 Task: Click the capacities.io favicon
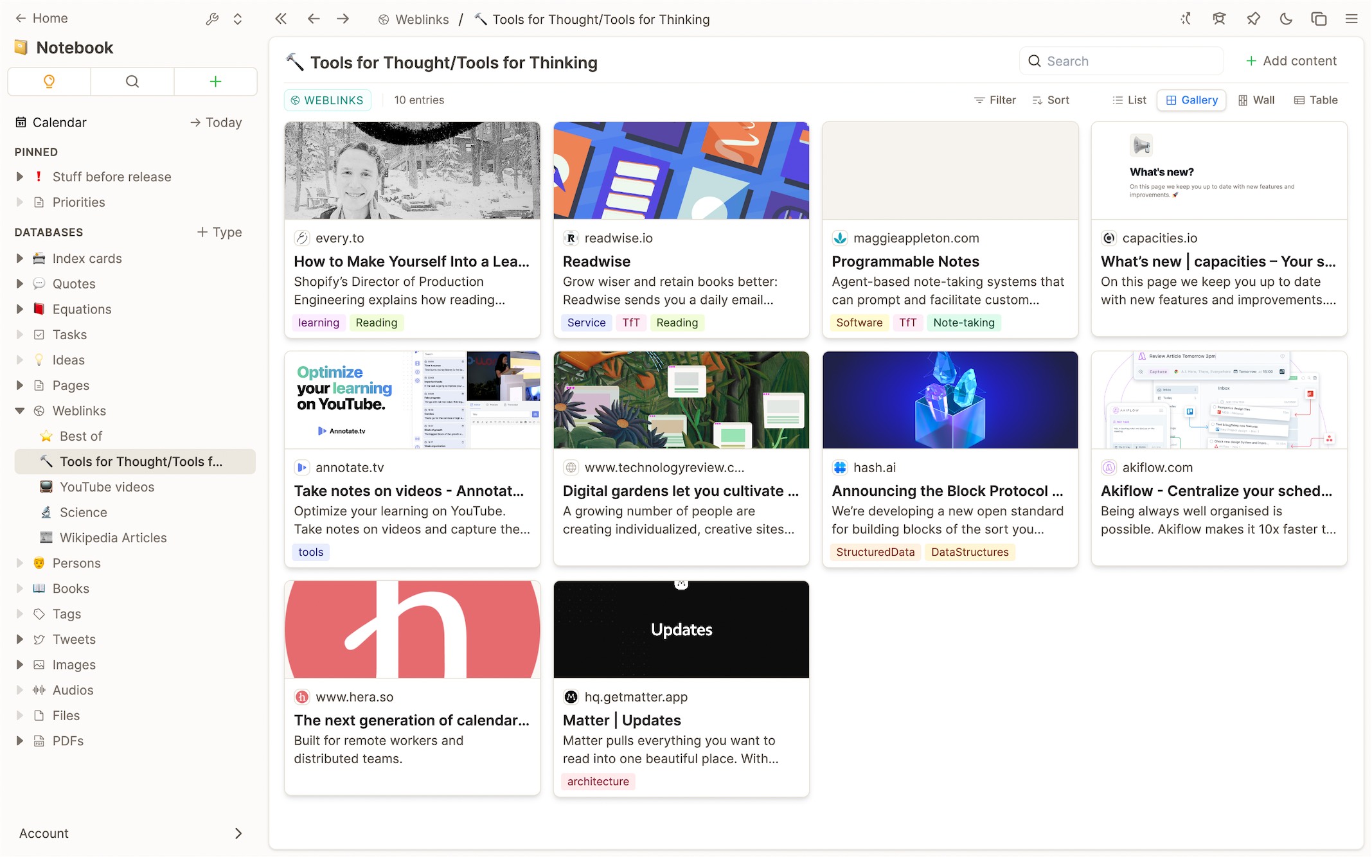[x=1109, y=238]
